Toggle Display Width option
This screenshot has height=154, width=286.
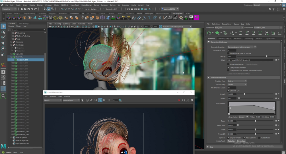[228, 138]
